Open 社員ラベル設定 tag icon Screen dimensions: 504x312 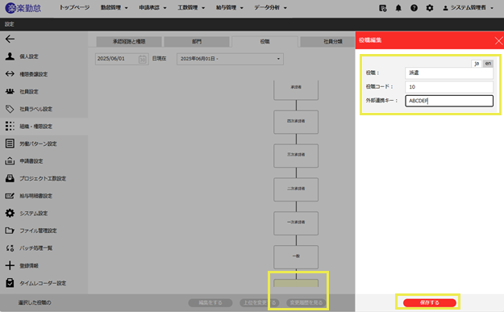pyautogui.click(x=10, y=109)
